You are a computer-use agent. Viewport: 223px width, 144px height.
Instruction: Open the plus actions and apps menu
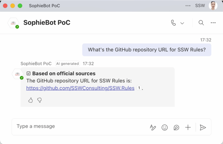click(x=188, y=127)
